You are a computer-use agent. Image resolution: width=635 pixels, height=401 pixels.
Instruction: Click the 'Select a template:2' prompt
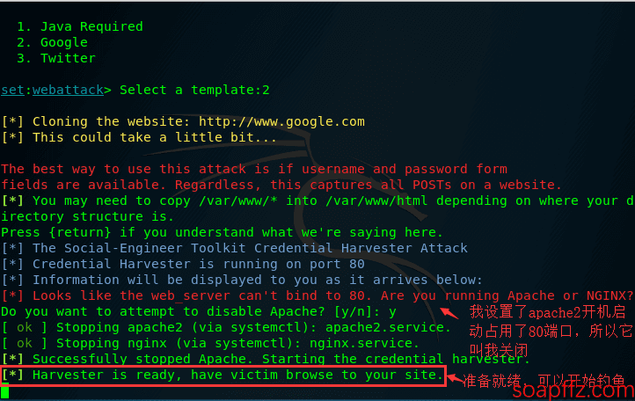[x=194, y=90]
